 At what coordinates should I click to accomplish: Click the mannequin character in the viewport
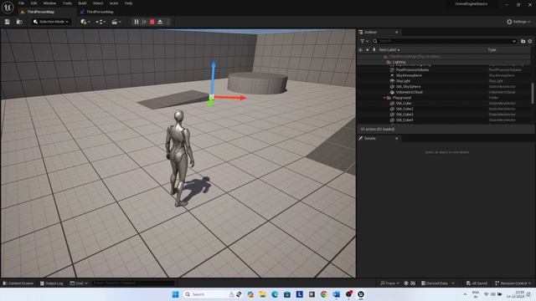click(x=179, y=158)
